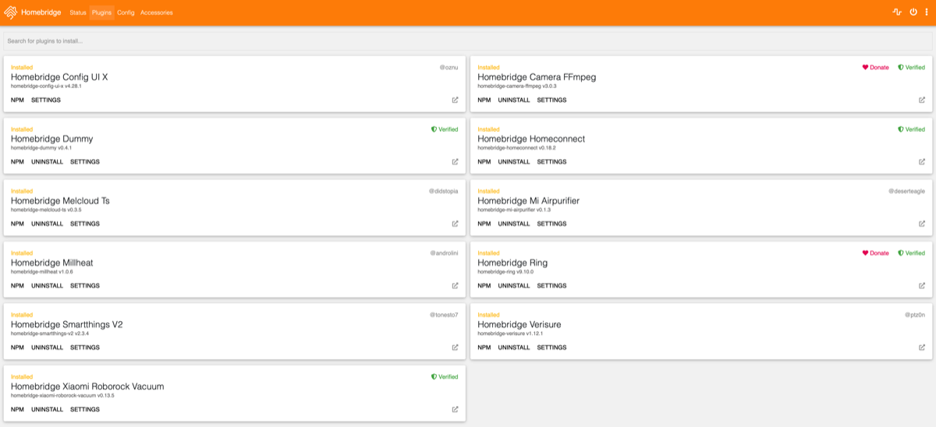Focus the plugin search field
The height and width of the screenshot is (427, 936).
coord(468,41)
